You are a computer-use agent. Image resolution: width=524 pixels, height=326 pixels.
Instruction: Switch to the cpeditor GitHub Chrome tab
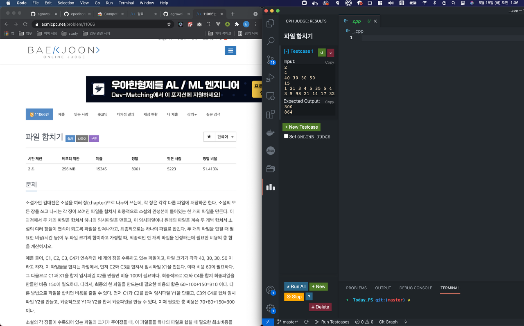77,14
